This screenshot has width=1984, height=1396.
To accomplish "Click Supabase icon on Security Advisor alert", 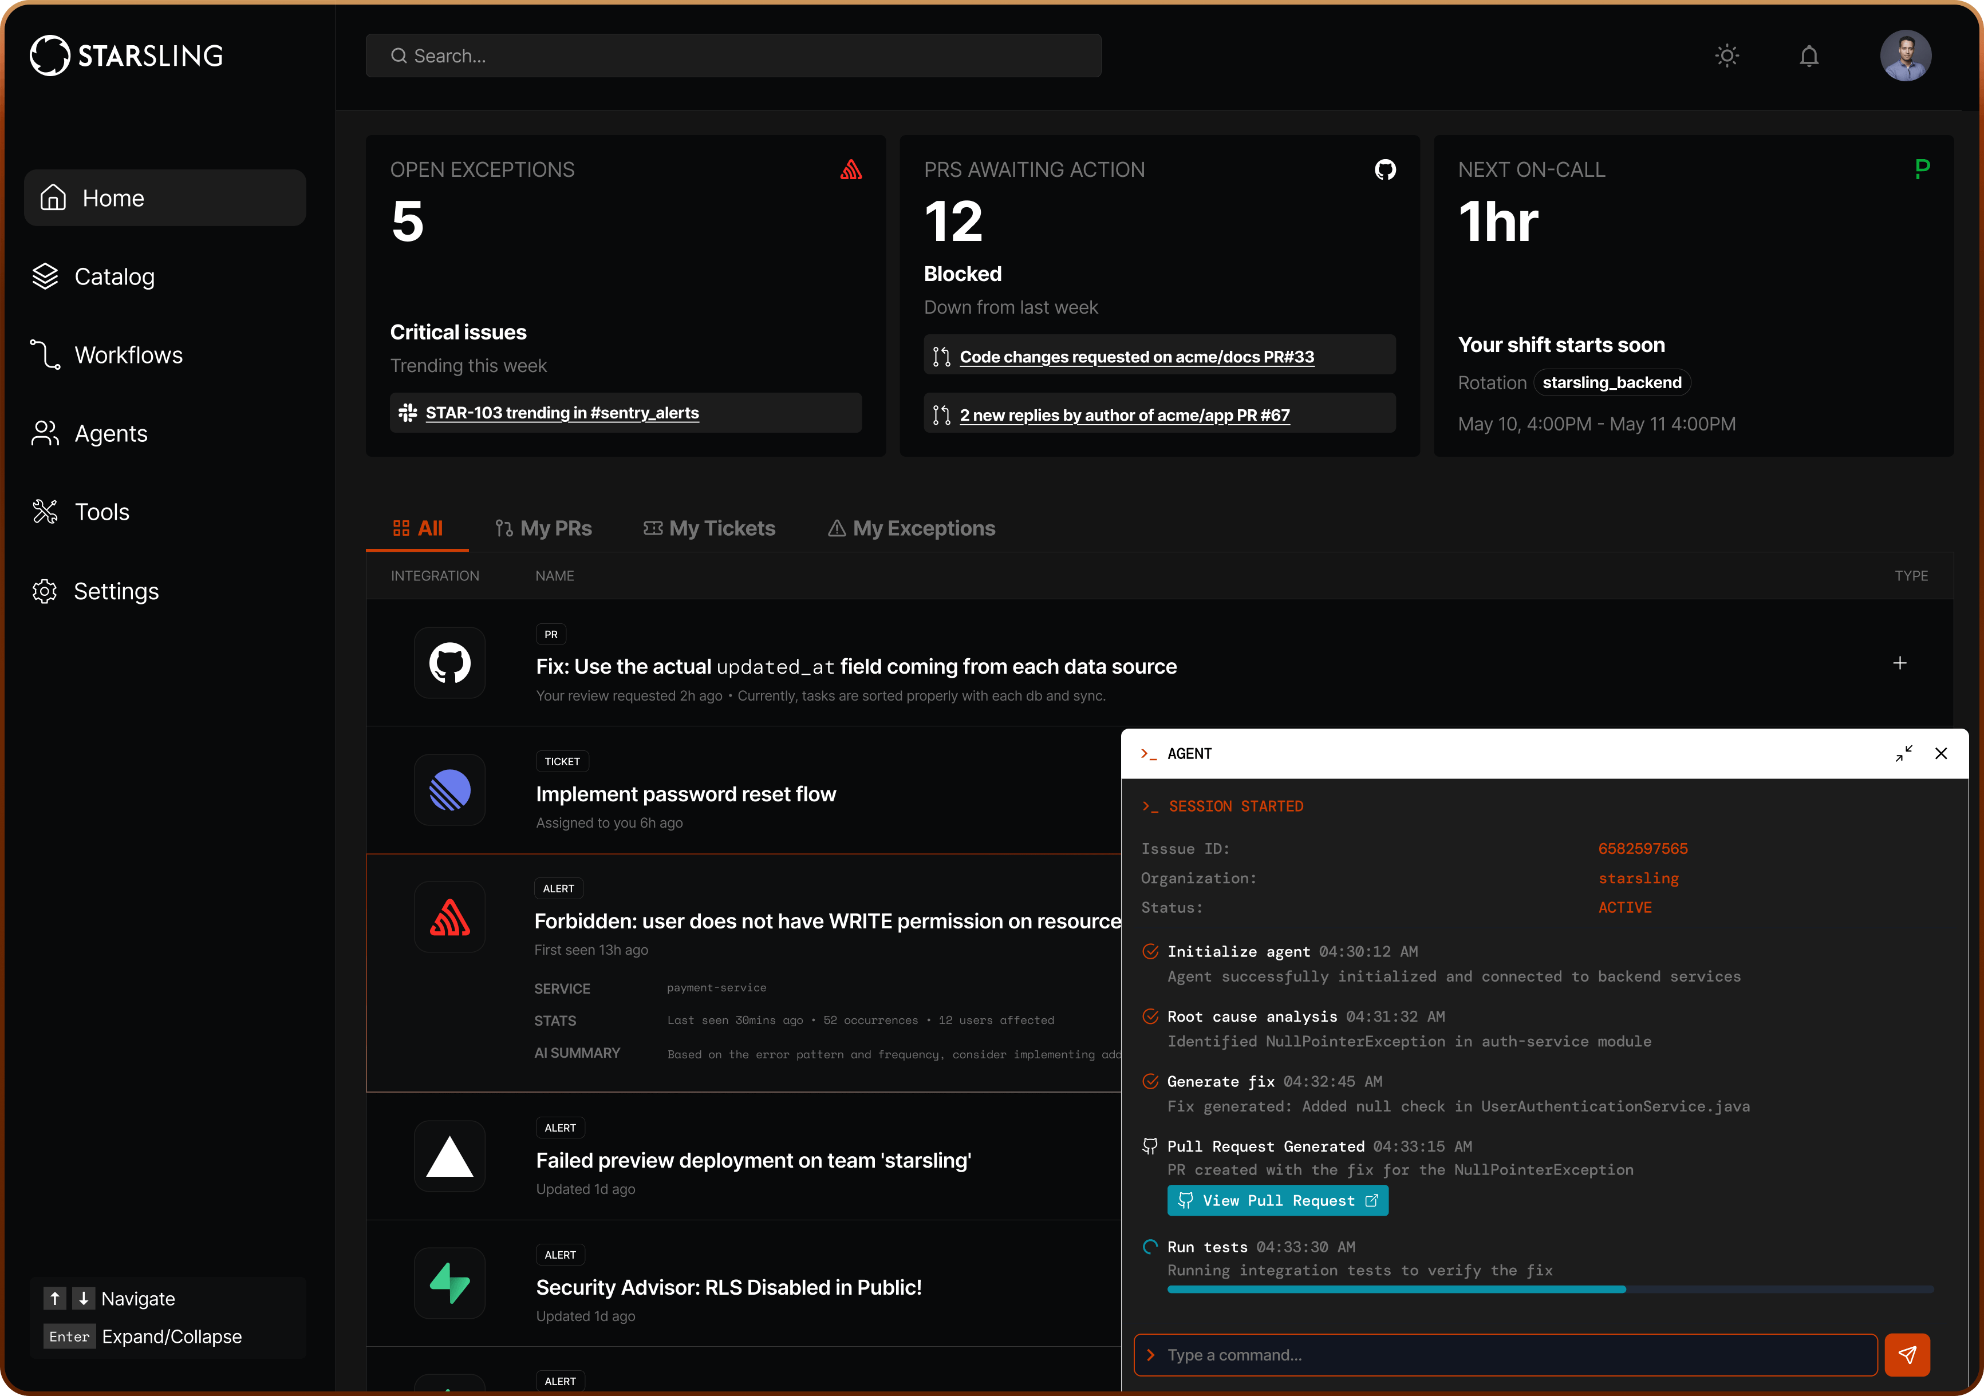I will [449, 1284].
